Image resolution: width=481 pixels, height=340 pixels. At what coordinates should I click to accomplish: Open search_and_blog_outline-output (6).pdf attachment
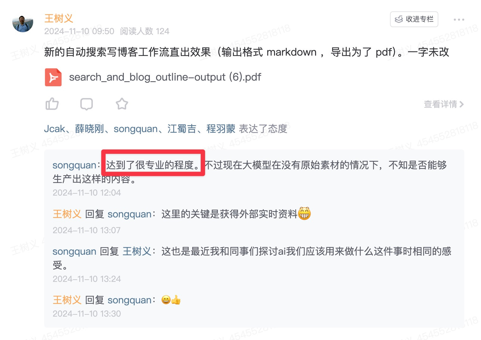tap(165, 77)
